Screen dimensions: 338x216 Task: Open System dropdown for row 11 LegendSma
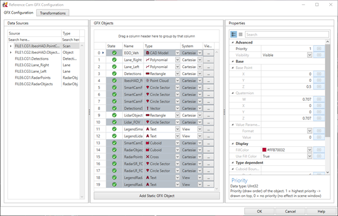point(200,129)
